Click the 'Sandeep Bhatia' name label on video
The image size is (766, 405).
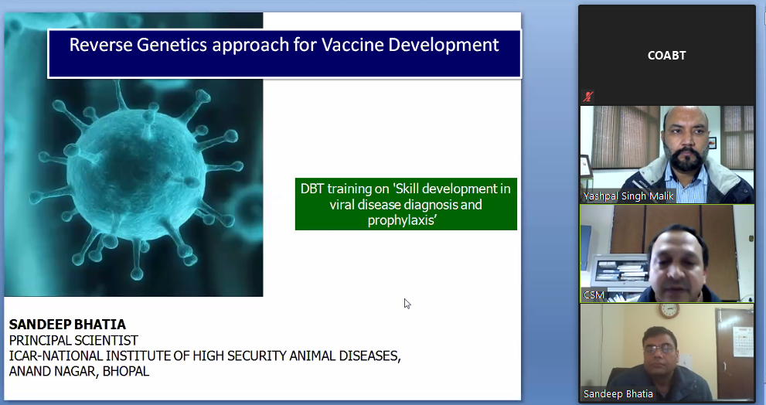(618, 393)
